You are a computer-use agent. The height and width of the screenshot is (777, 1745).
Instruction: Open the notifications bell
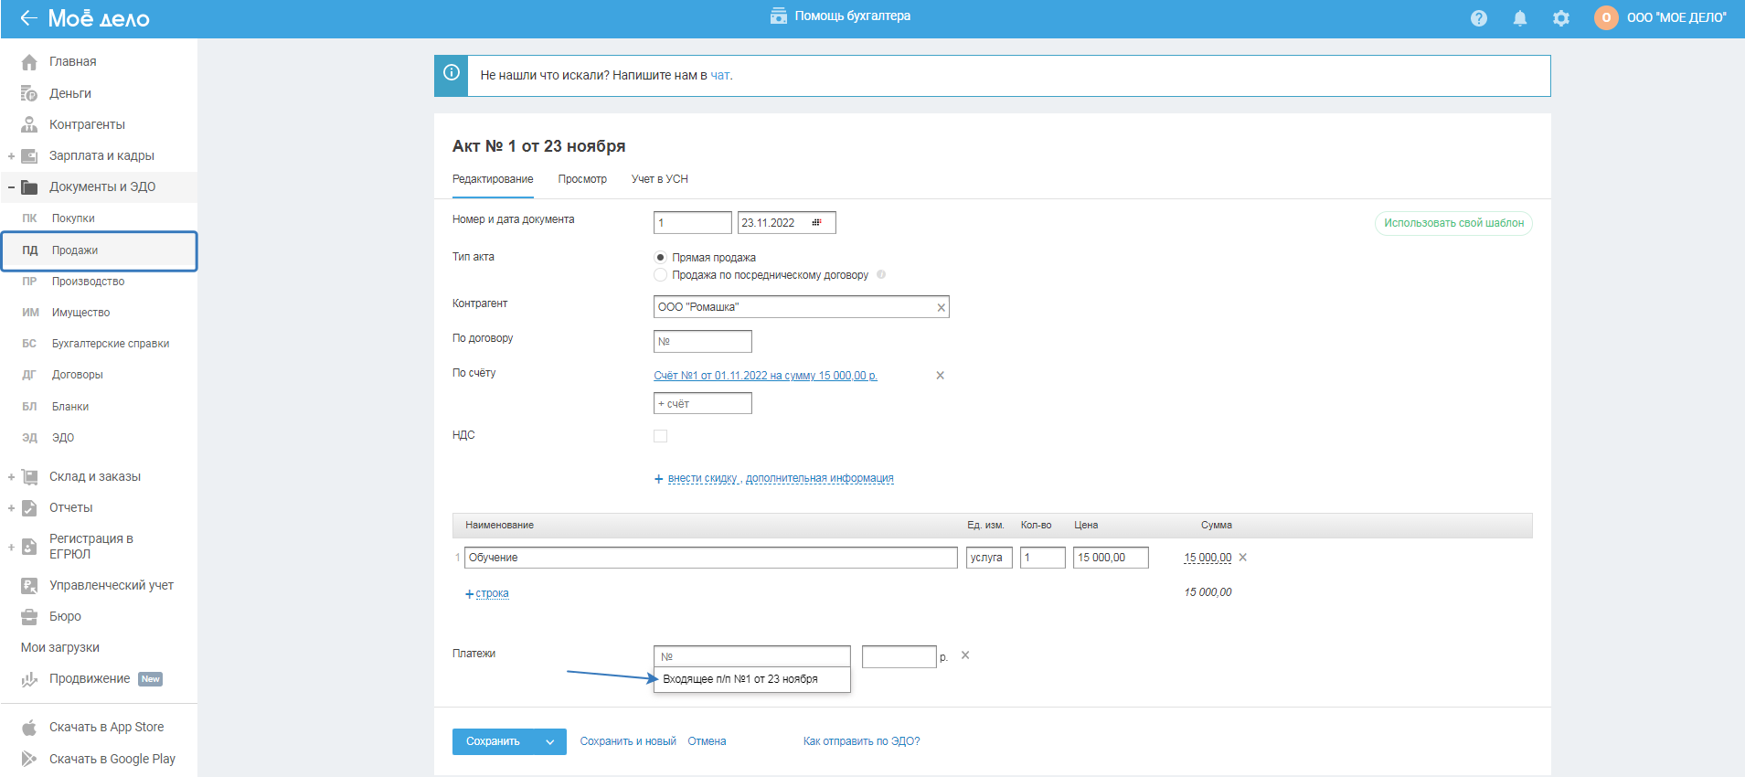1520,18
